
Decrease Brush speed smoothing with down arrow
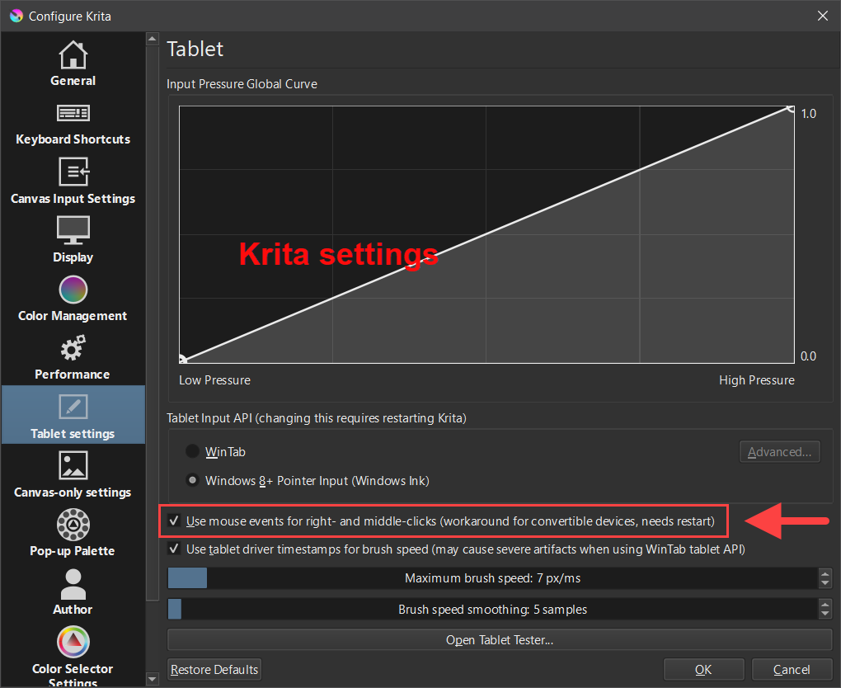coord(825,615)
